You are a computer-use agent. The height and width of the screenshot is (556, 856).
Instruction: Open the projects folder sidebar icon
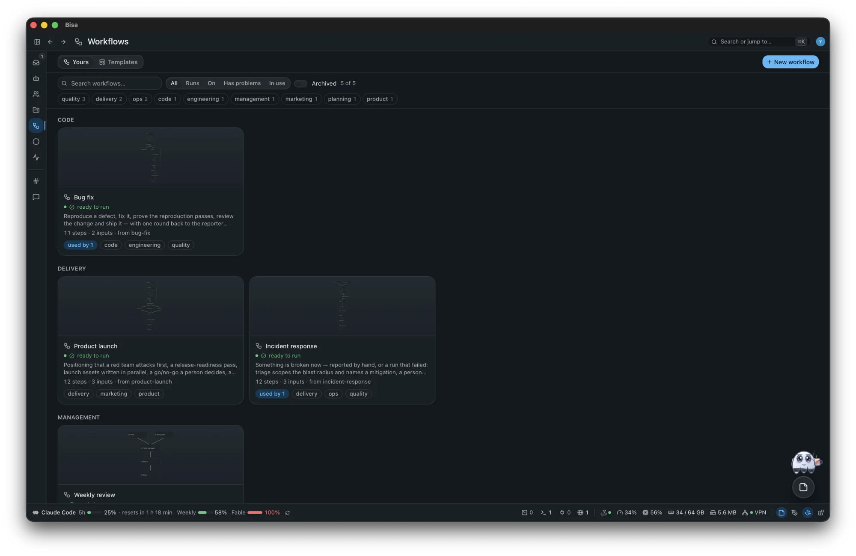(36, 110)
